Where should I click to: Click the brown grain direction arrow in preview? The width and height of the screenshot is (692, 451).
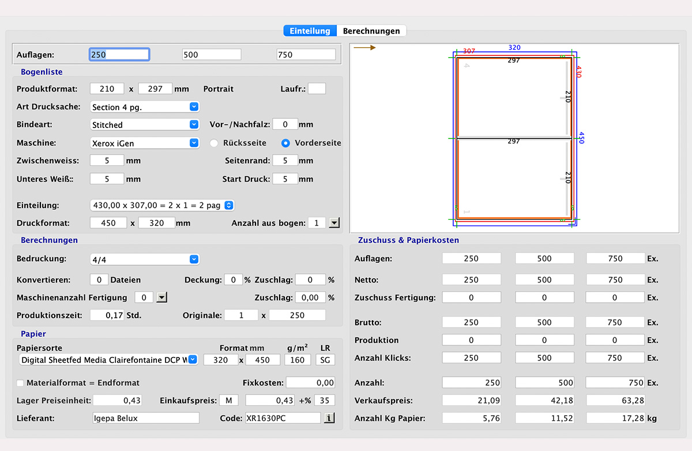pyautogui.click(x=365, y=48)
